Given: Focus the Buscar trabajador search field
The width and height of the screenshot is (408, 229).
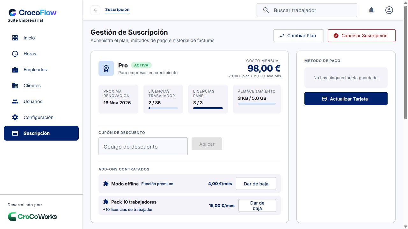Looking at the screenshot, I should (x=307, y=10).
